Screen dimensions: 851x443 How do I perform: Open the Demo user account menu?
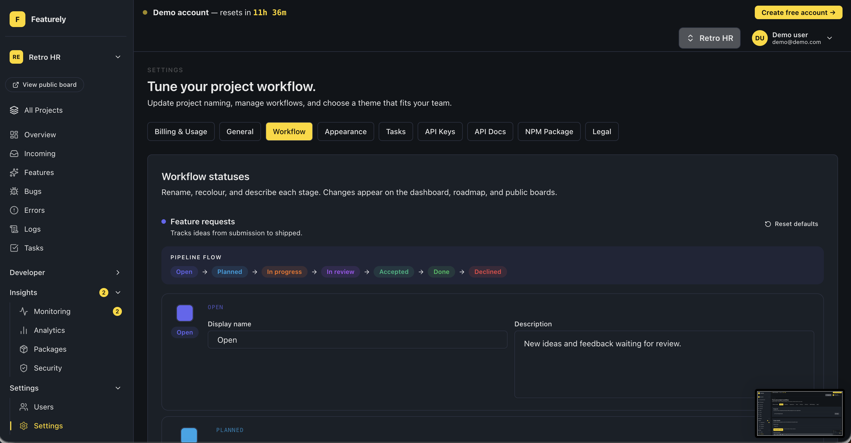(829, 38)
